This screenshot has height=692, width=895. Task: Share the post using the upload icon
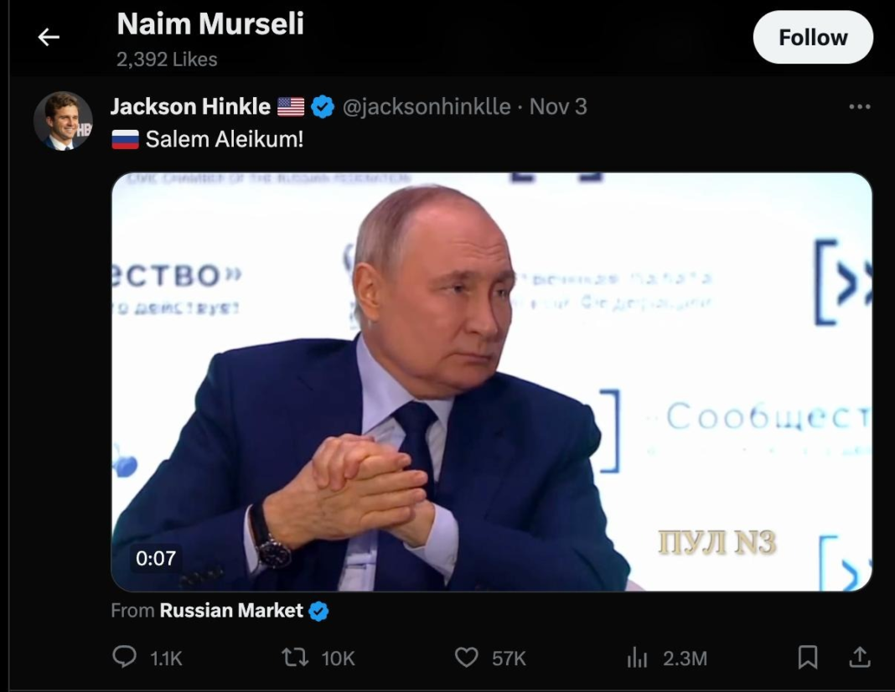[859, 658]
